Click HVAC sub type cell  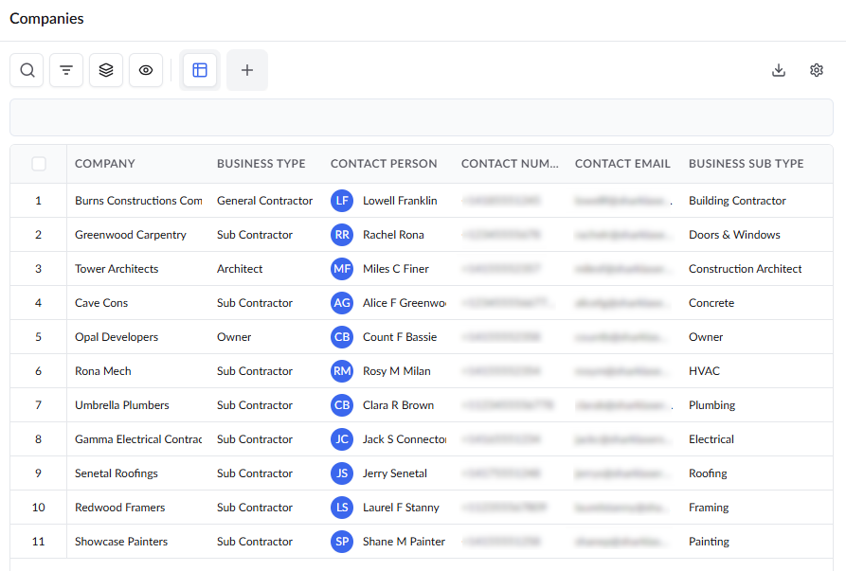[704, 371]
